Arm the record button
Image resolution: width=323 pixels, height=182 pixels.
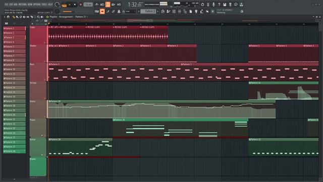(81, 5)
